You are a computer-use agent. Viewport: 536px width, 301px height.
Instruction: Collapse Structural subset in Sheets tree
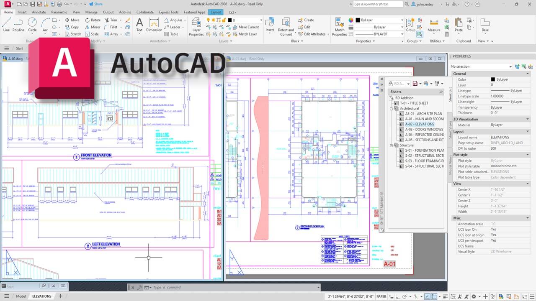click(391, 145)
